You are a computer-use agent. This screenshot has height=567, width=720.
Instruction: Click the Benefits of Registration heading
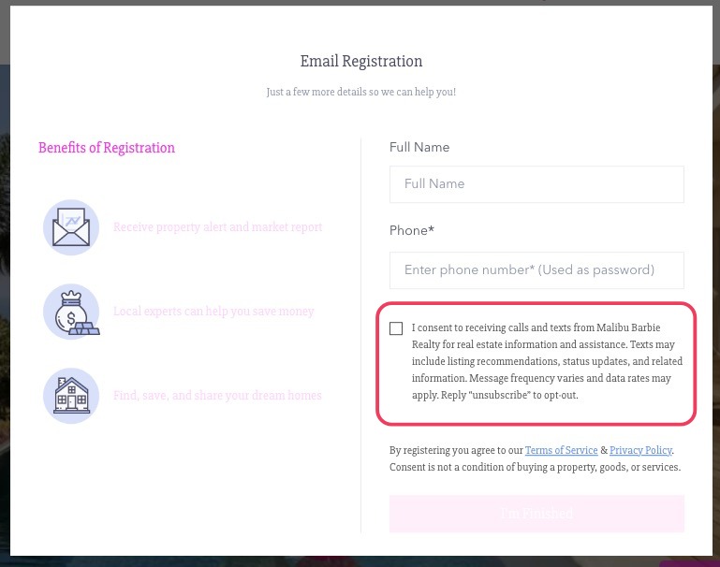click(107, 148)
